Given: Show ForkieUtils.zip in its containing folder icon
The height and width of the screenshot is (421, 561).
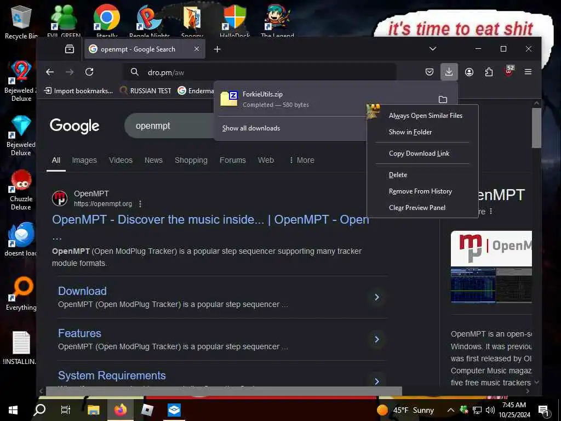Looking at the screenshot, I should pyautogui.click(x=443, y=99).
